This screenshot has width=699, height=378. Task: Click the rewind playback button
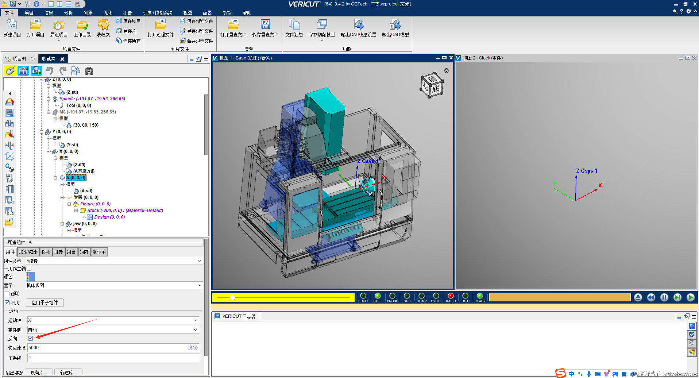651,297
